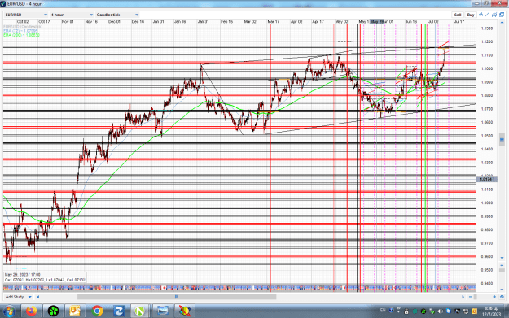509x318 pixels.
Task: Click Mar 17 date label
Action: click(274, 22)
